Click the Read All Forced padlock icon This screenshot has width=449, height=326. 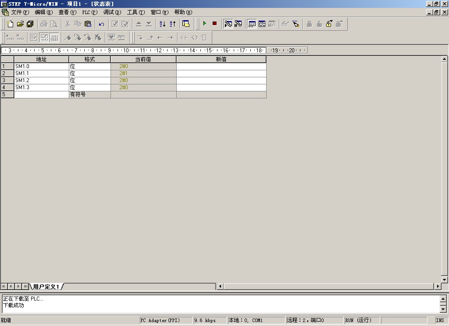click(x=339, y=24)
